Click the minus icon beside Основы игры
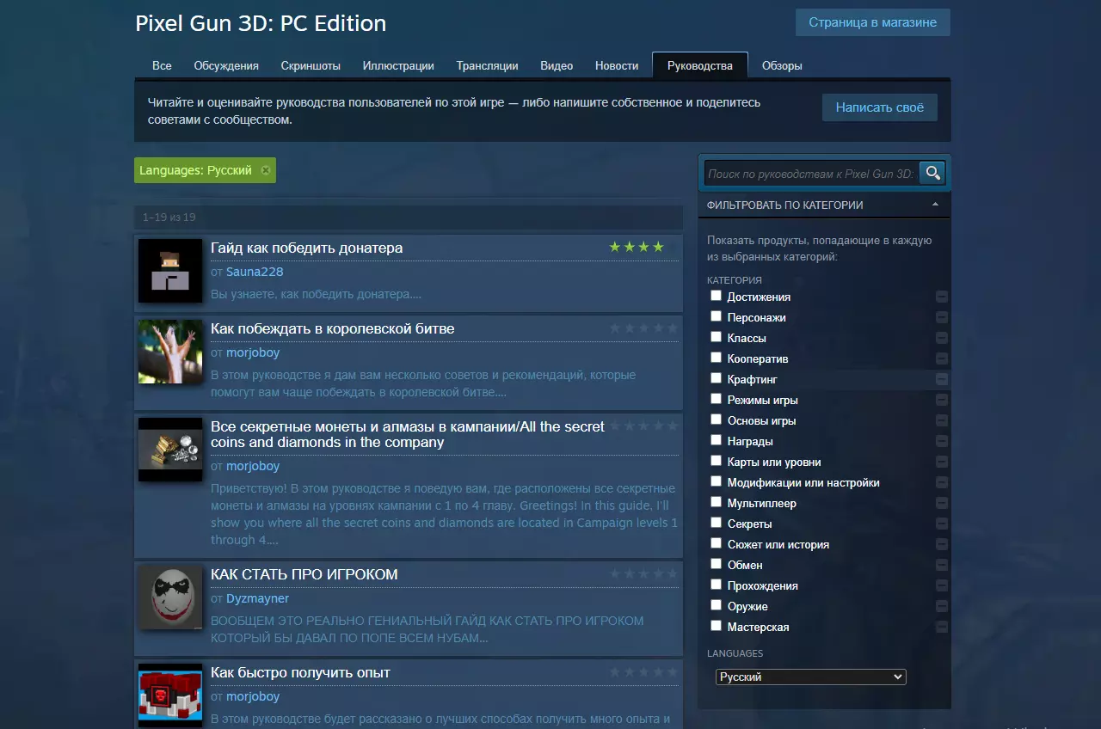Viewport: 1101px width, 729px height. [x=942, y=420]
